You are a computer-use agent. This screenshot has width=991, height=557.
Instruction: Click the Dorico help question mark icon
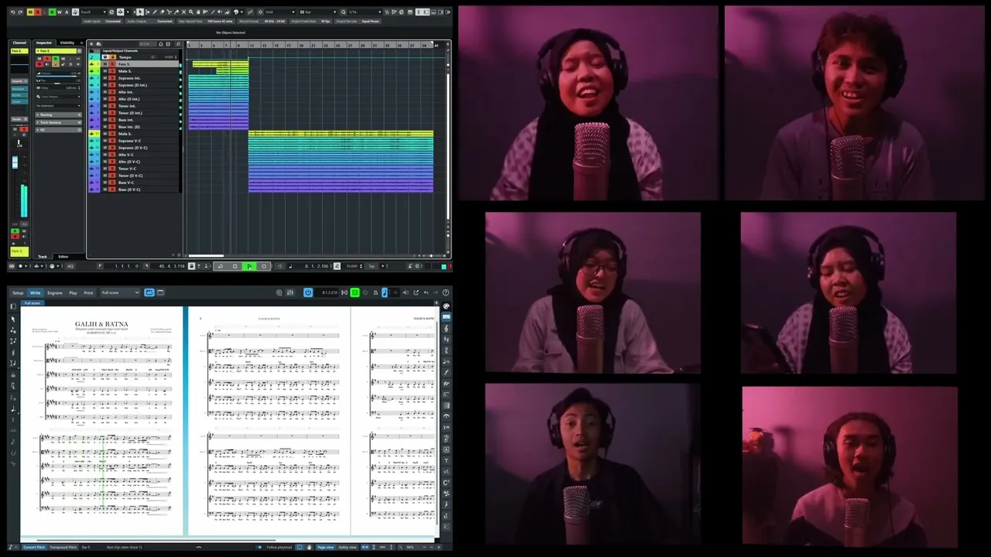tap(445, 292)
